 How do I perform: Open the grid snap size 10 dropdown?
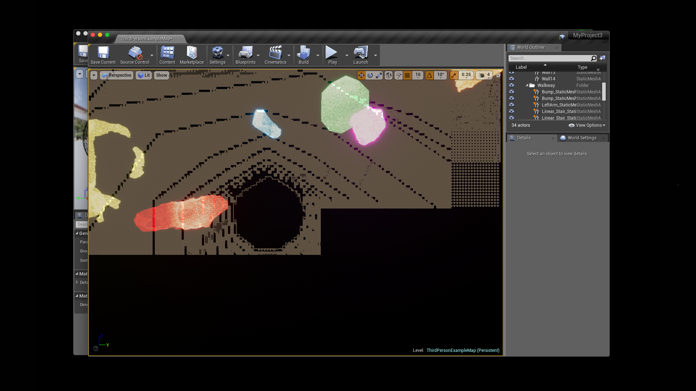pyautogui.click(x=418, y=75)
